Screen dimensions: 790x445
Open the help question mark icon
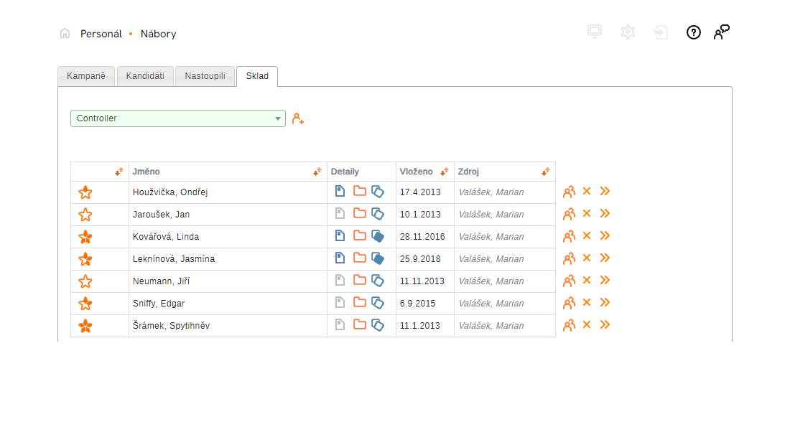[x=693, y=32]
